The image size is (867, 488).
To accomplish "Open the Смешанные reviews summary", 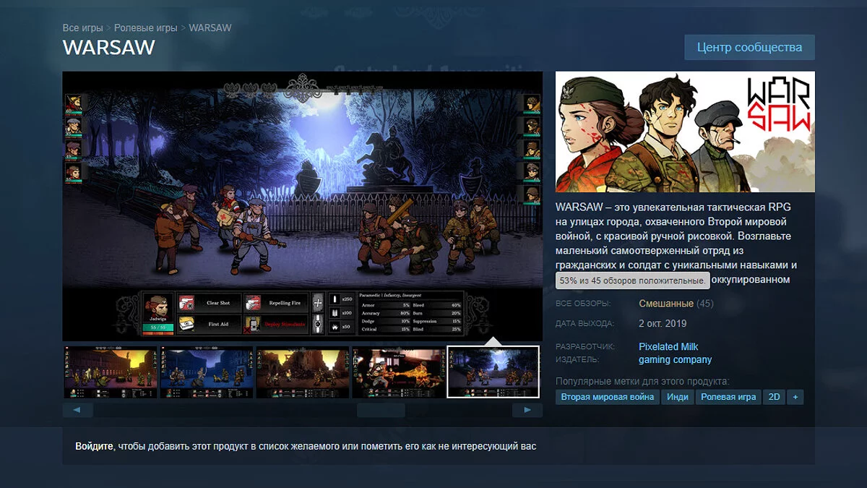I will (x=666, y=304).
